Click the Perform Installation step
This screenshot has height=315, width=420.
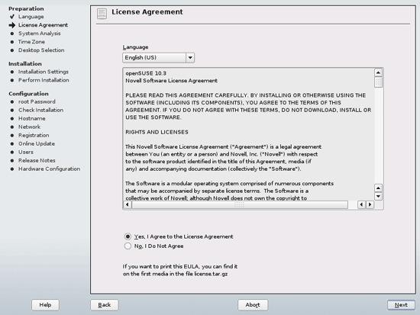click(44, 80)
